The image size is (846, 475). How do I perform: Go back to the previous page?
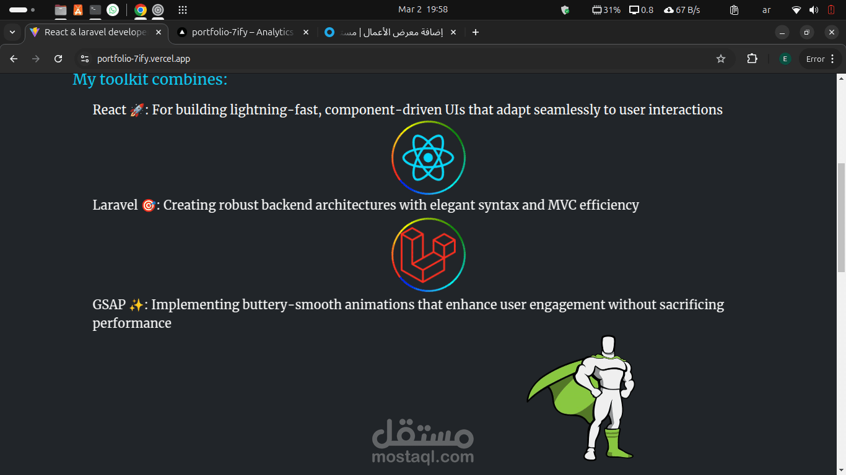point(14,59)
